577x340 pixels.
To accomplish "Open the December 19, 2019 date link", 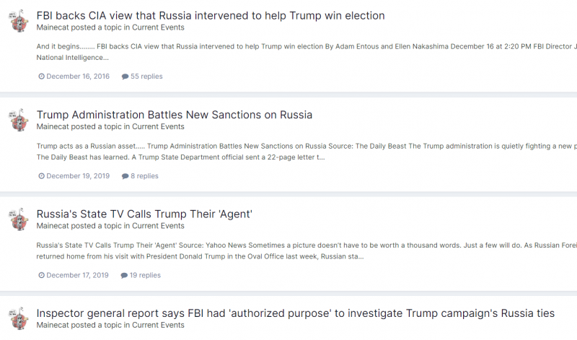I will click(x=78, y=176).
